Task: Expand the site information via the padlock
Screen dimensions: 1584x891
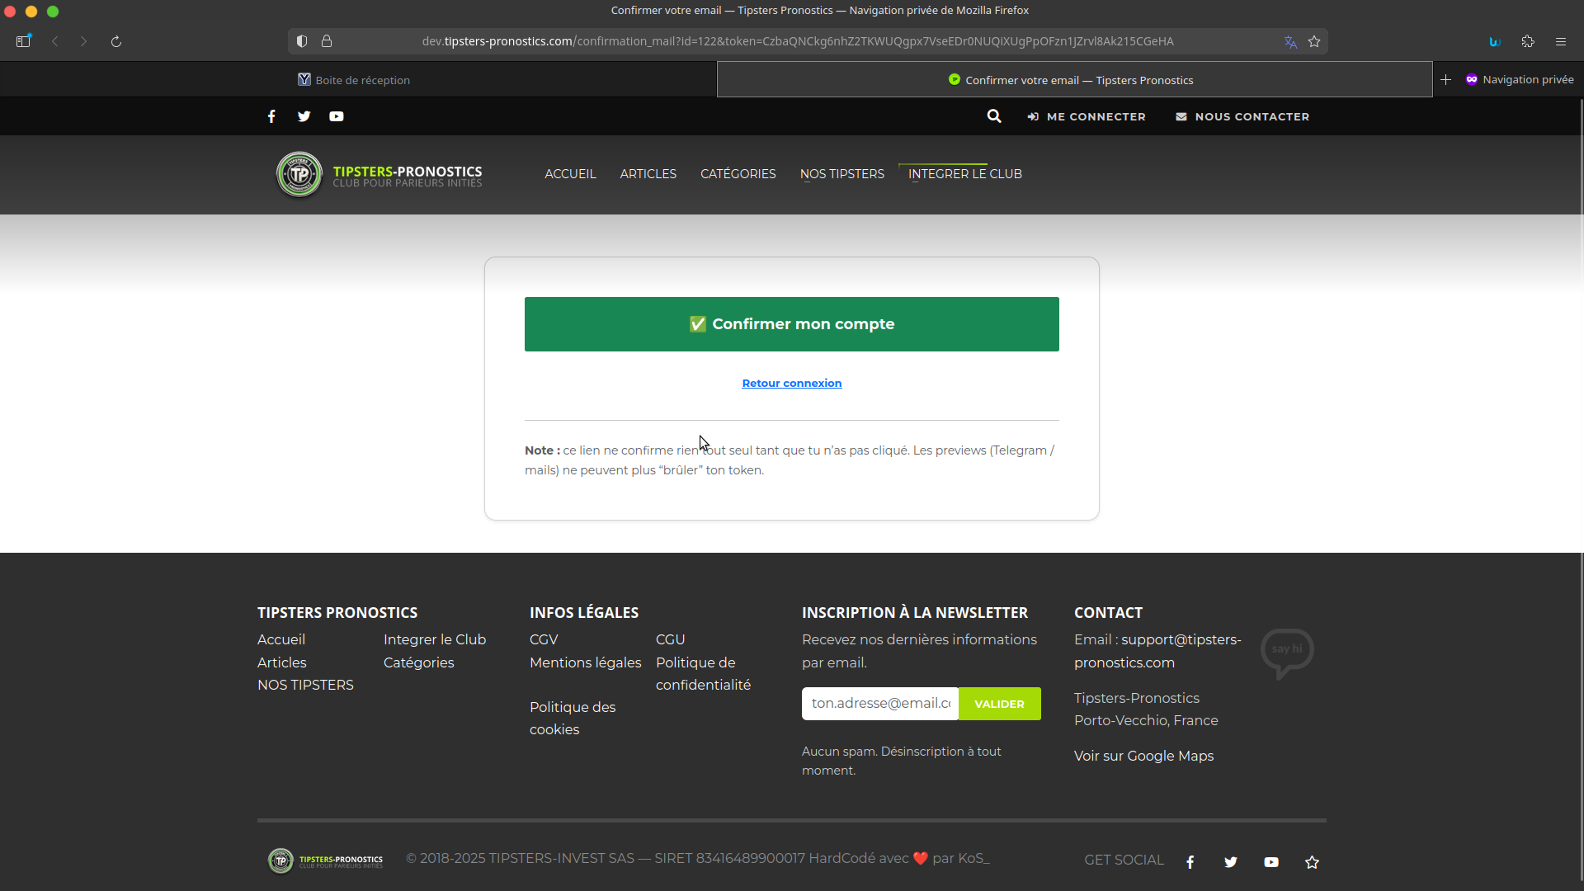Action: pos(328,41)
